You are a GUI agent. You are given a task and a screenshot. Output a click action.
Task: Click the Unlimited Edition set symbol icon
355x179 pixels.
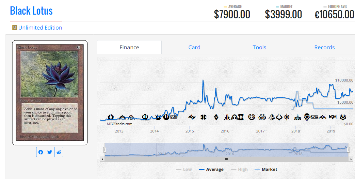click(x=15, y=28)
